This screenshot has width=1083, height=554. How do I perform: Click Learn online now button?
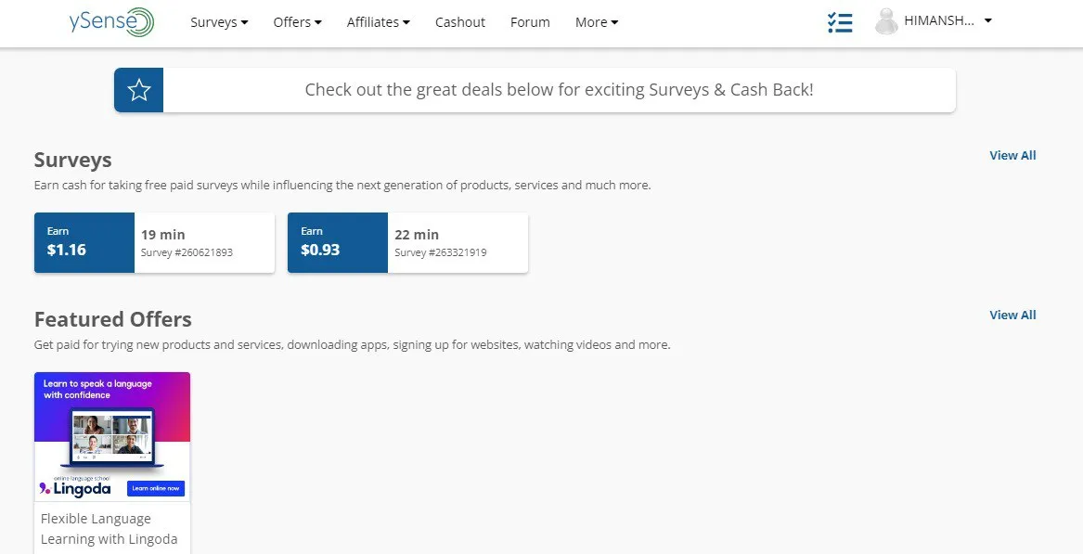[x=155, y=488]
